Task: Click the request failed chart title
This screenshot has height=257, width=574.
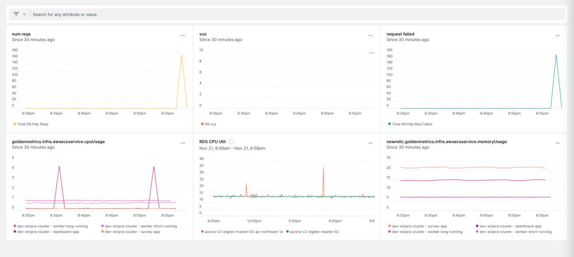Action: (x=400, y=34)
